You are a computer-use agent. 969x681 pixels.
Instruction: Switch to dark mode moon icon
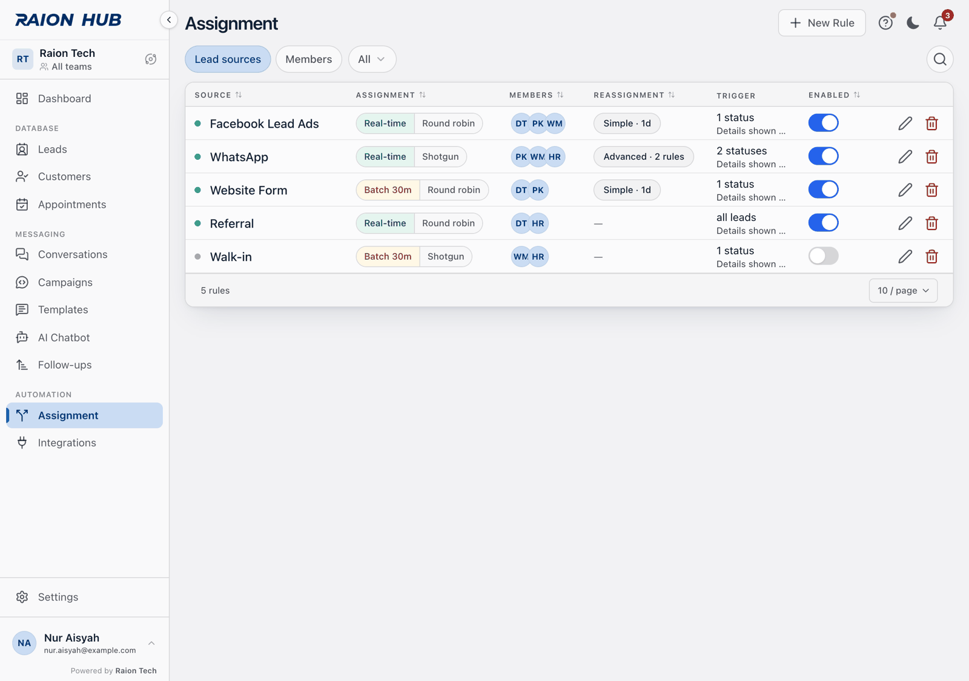913,23
